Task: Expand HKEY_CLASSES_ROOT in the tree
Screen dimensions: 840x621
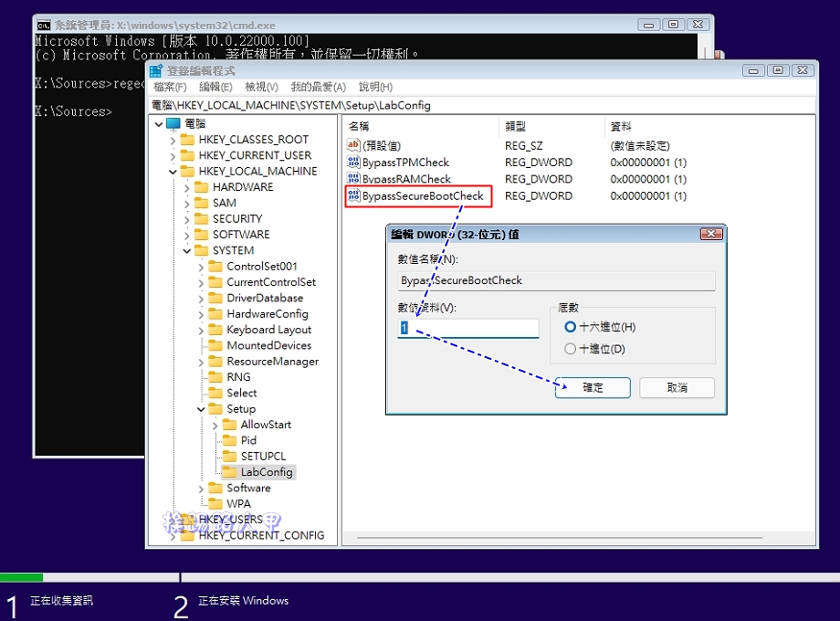Action: pos(173,141)
